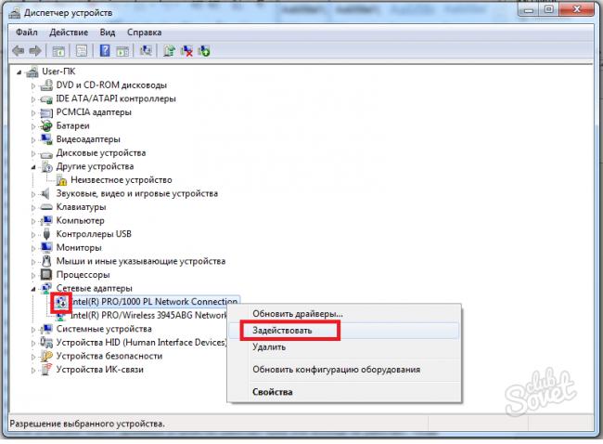This screenshot has width=603, height=444.
Task: Collapse the Другие устройства tree node
Action: click(35, 166)
